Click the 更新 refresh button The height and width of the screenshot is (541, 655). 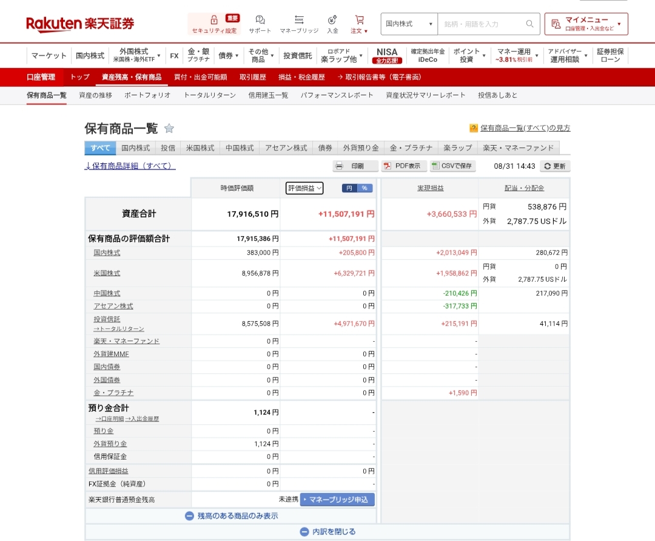[x=555, y=166]
